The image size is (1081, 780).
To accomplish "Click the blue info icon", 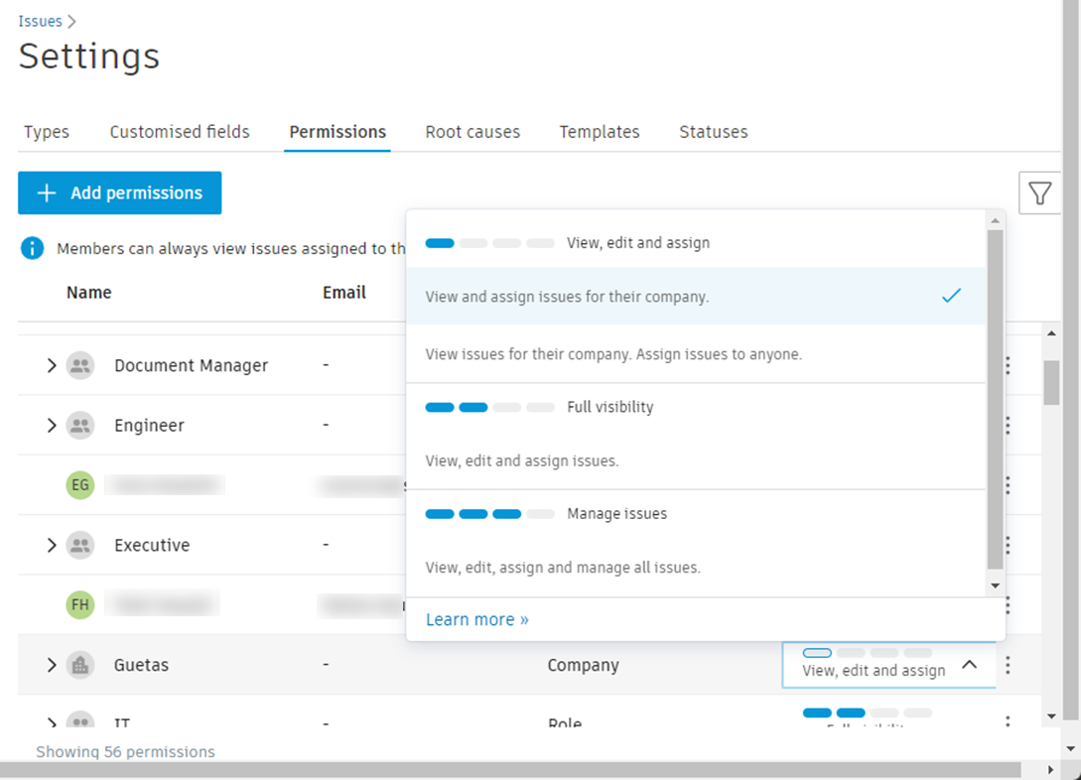I will (33, 248).
